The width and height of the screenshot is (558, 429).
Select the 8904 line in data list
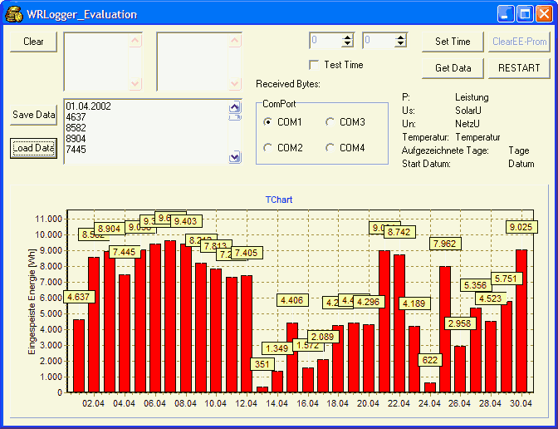coord(76,139)
